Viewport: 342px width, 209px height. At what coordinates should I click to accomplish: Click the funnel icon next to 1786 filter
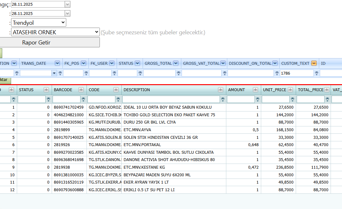[316, 73]
